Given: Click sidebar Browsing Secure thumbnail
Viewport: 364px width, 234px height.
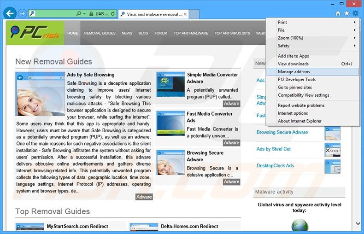Looking at the screenshot, I should (x=332, y=133).
